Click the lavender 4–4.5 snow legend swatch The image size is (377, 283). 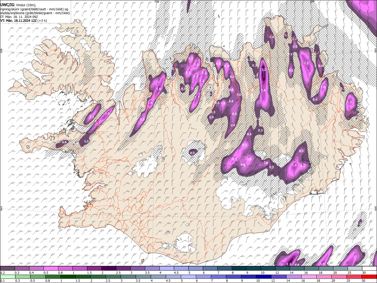[x=166, y=268]
